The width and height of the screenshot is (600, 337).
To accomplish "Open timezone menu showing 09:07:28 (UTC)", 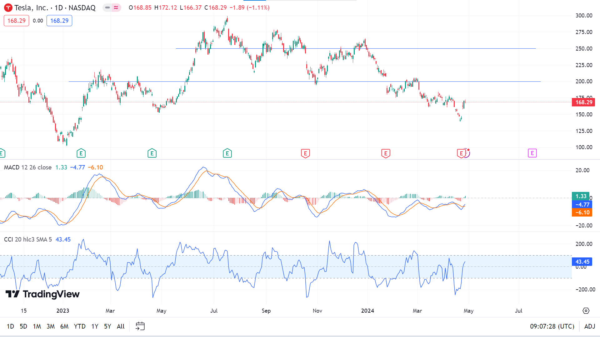I will tap(552, 326).
